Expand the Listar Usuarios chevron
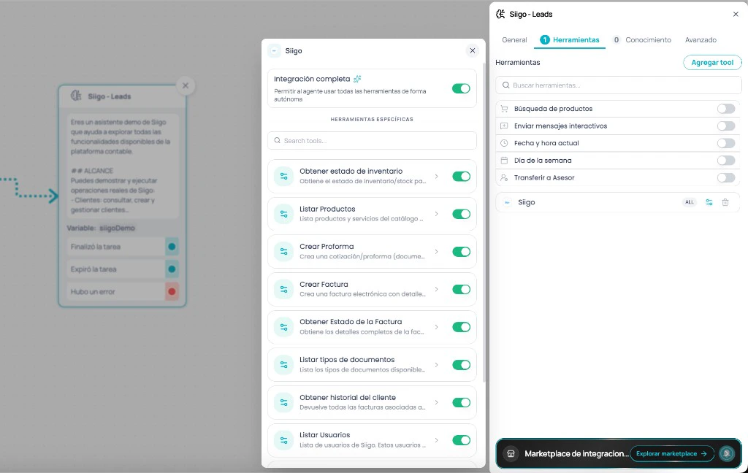Image resolution: width=748 pixels, height=473 pixels. point(437,440)
